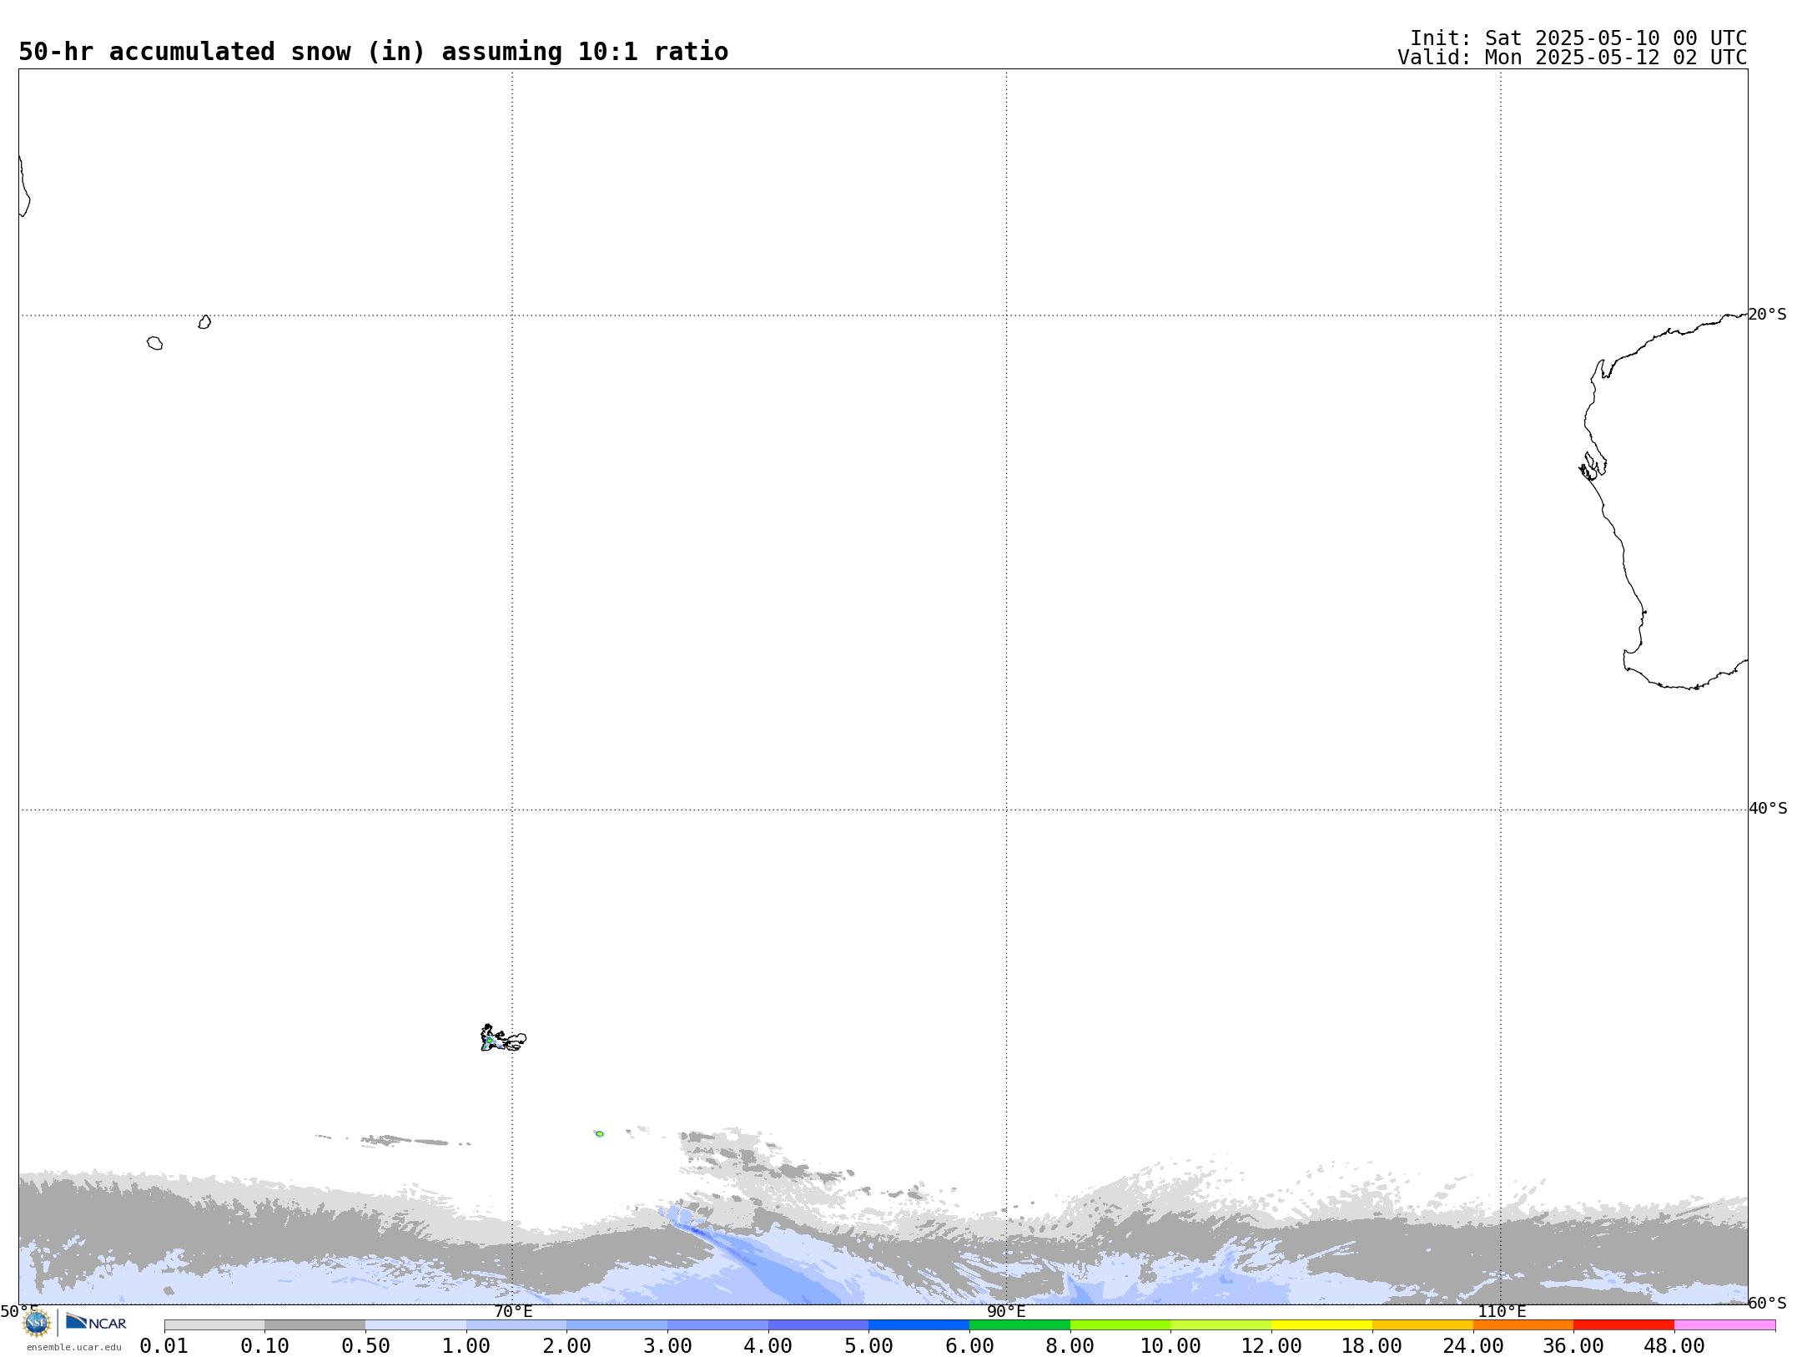Click the 110°E longitude label

(1502, 1311)
